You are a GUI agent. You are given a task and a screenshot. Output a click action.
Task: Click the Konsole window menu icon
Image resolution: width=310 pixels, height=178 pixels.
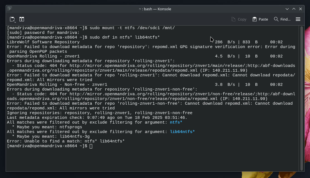point(9,9)
